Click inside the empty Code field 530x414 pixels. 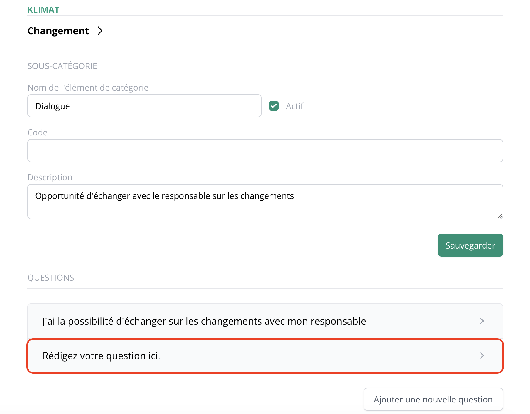[265, 150]
